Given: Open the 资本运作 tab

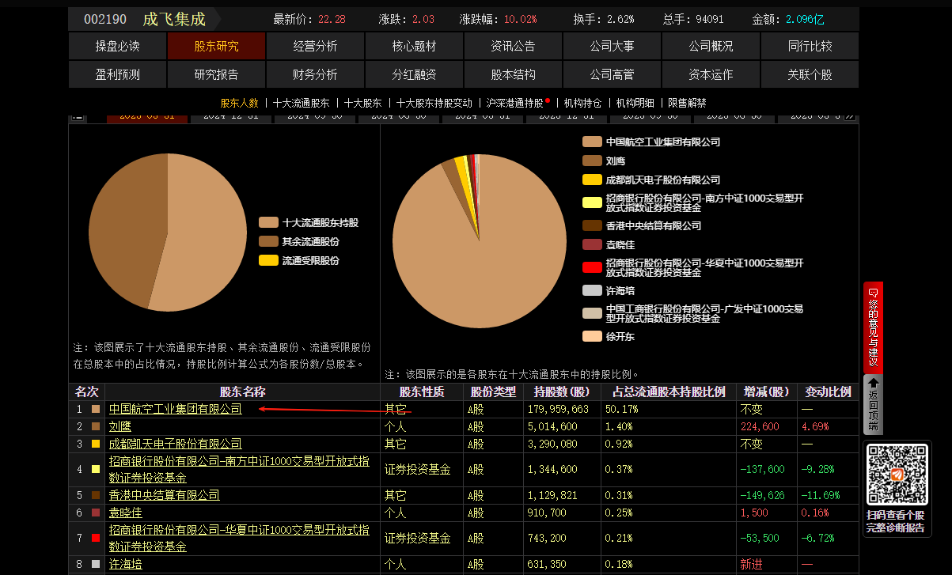Looking at the screenshot, I should point(711,74).
